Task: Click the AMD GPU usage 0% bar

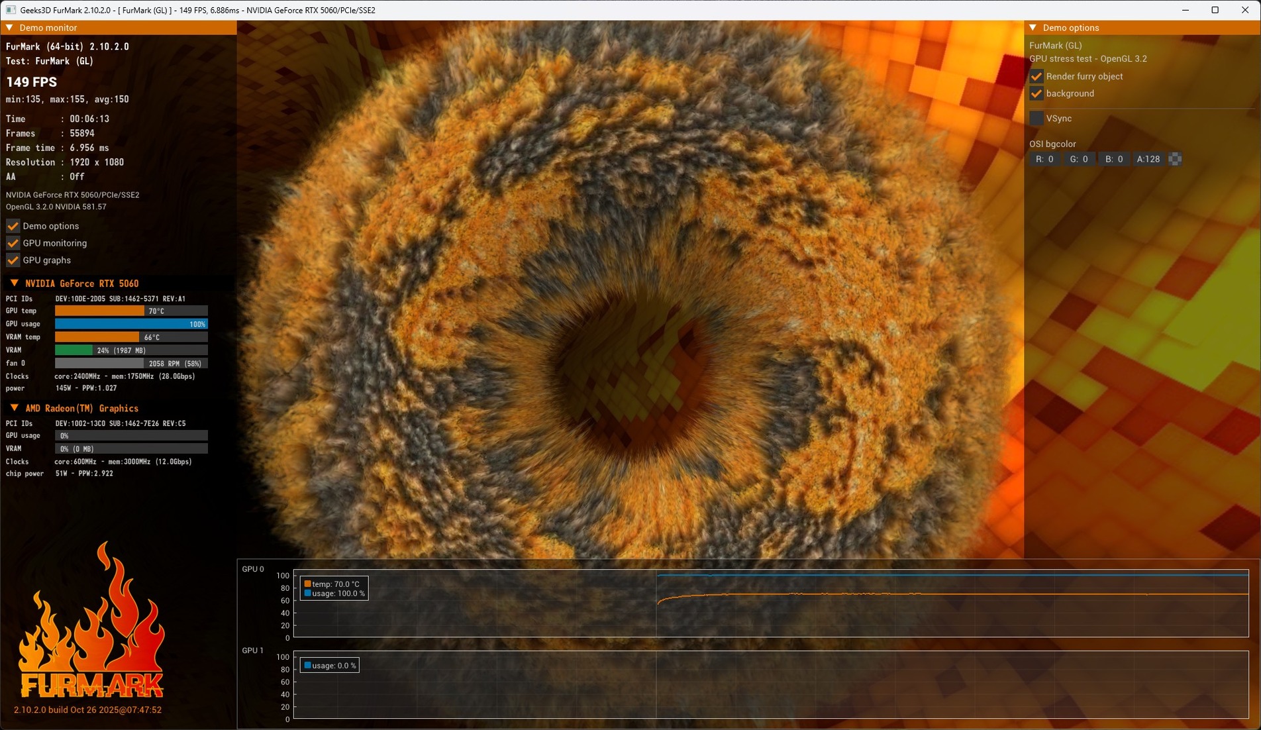Action: pos(131,436)
